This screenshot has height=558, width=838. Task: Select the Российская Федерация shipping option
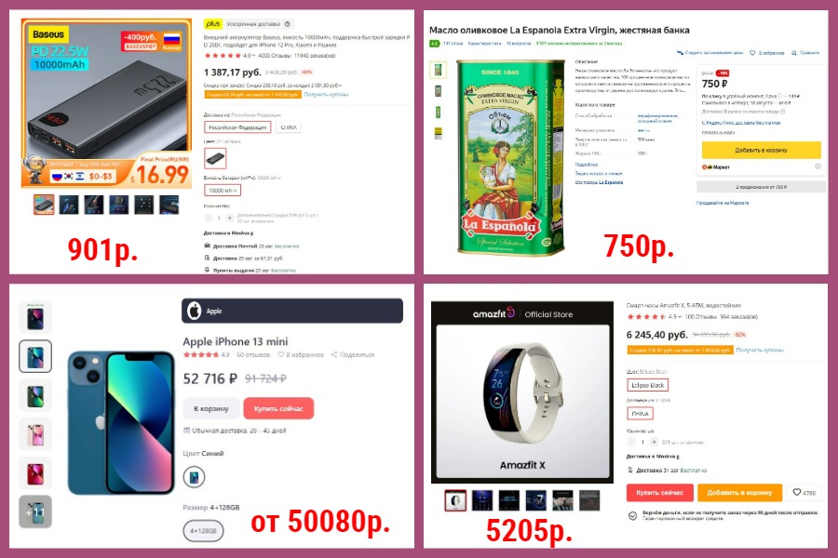pyautogui.click(x=237, y=127)
